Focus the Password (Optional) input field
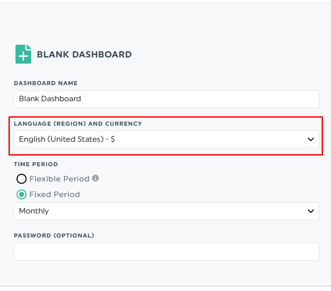The image size is (331, 291). click(x=166, y=252)
